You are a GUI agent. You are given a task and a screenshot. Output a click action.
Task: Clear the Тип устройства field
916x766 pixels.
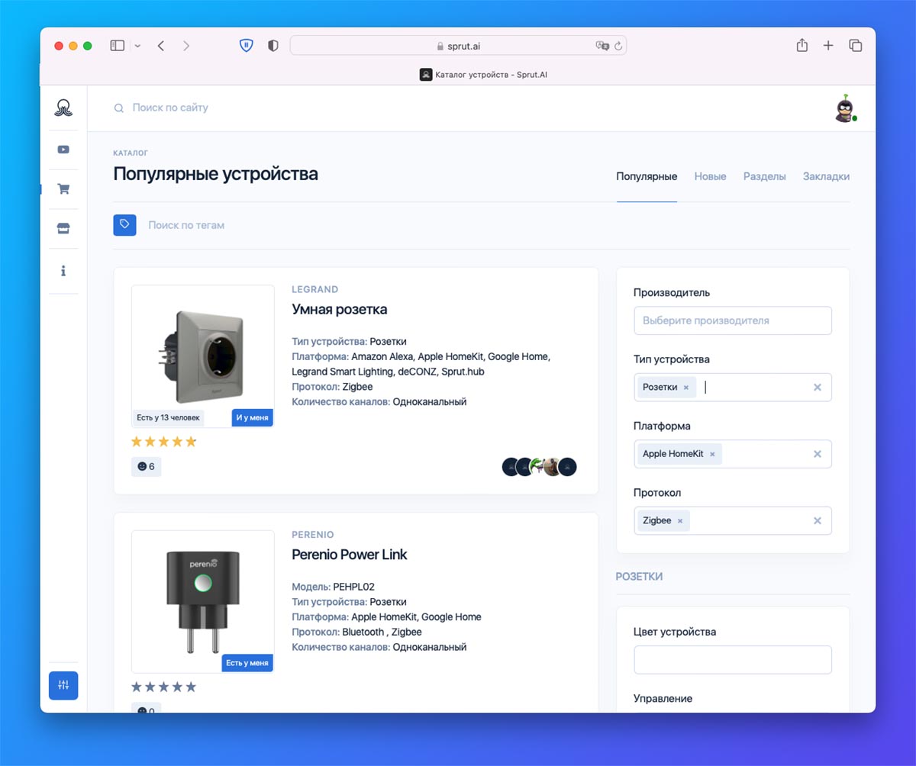[818, 388]
